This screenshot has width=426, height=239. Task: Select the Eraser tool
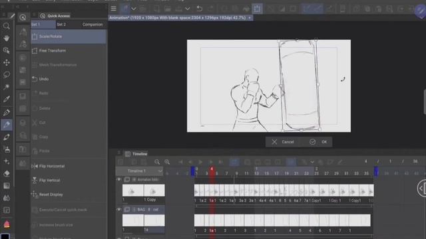[x=6, y=173]
